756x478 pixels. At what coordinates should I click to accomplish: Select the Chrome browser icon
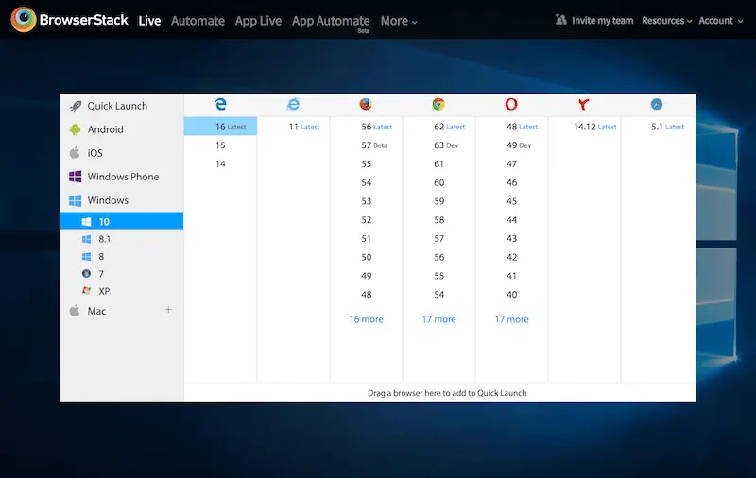[438, 104]
